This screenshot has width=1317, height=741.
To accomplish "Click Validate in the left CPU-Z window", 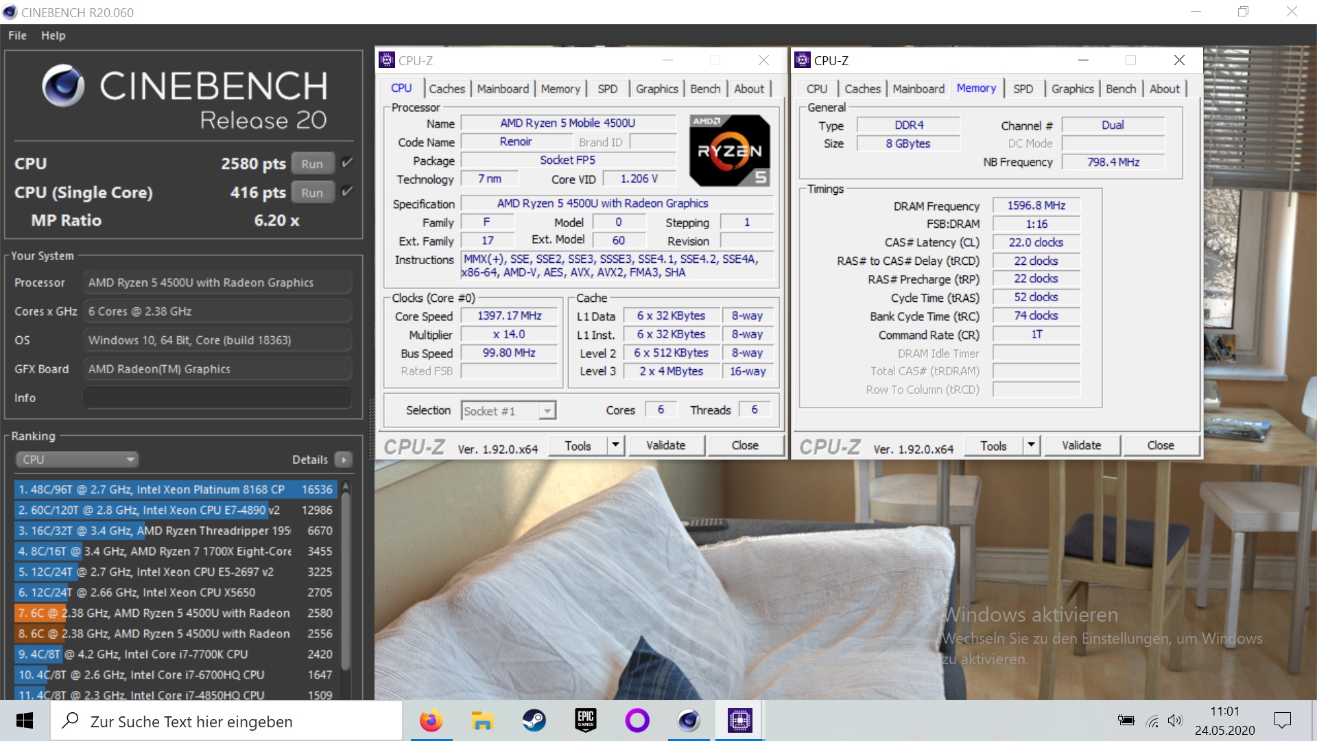I will click(x=665, y=445).
